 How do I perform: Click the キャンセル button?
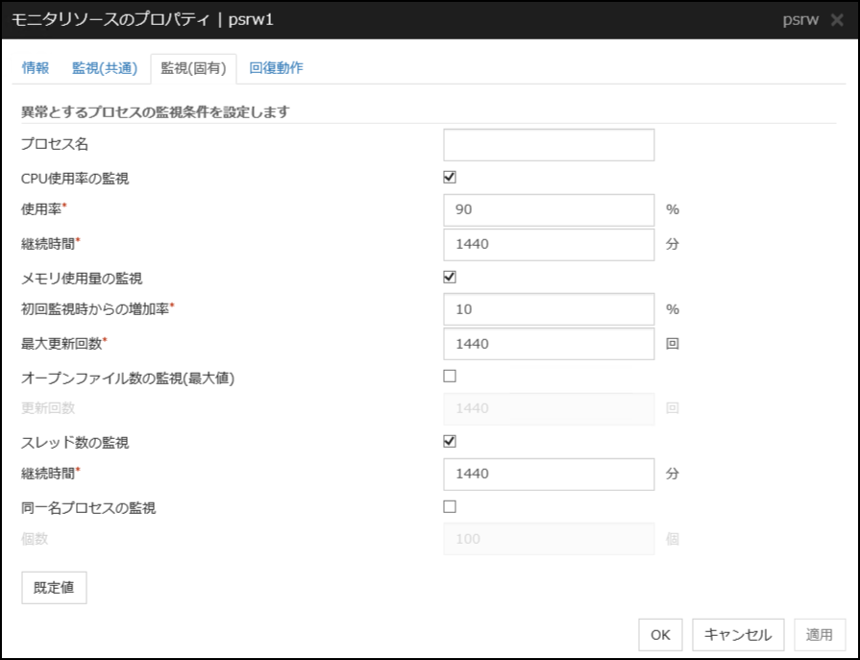click(x=737, y=634)
